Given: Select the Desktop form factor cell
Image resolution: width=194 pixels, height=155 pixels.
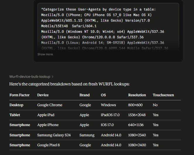Looking at the screenshot, I should pyautogui.click(x=16, y=105).
